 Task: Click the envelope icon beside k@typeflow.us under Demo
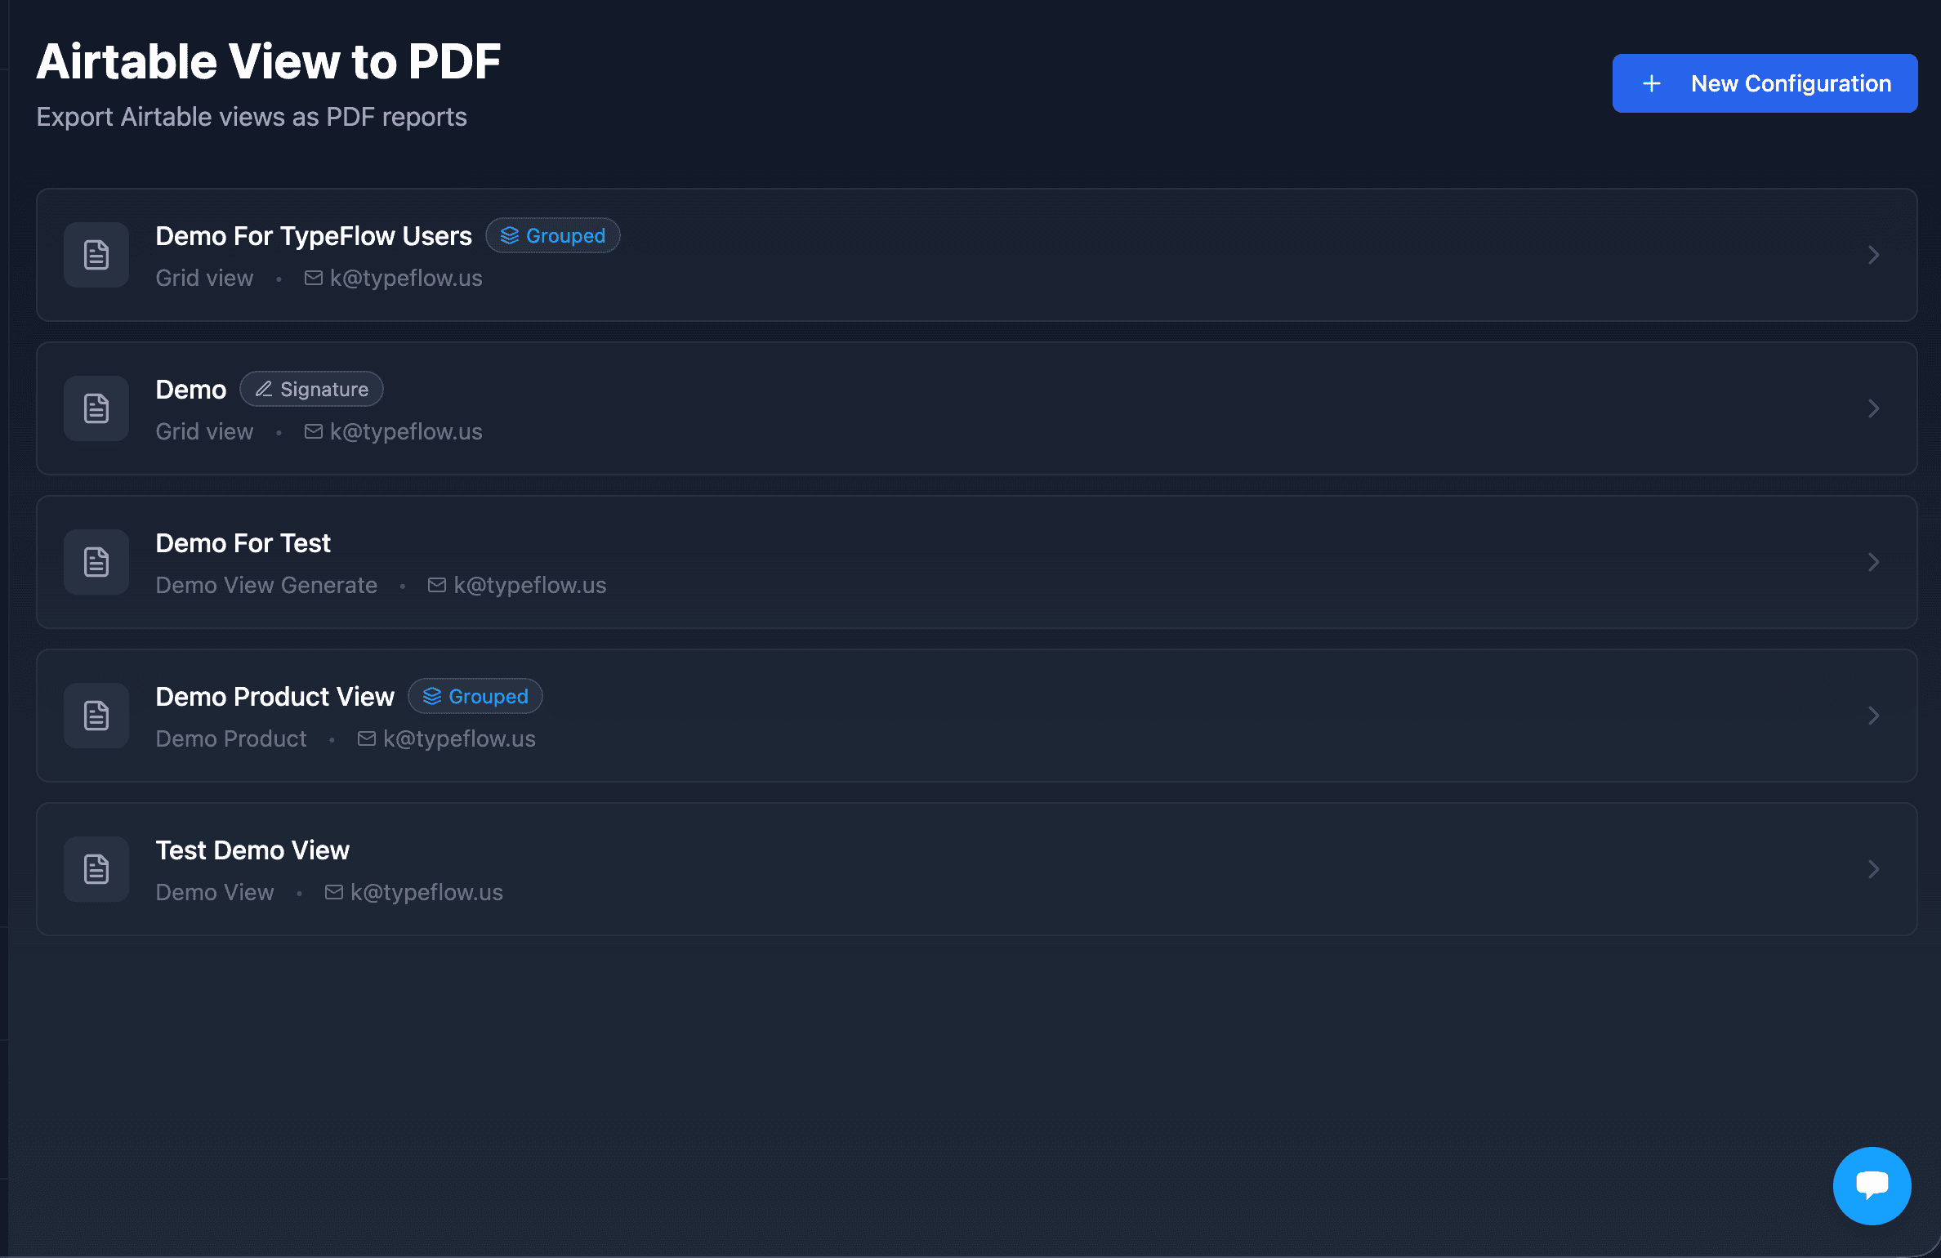(x=313, y=430)
